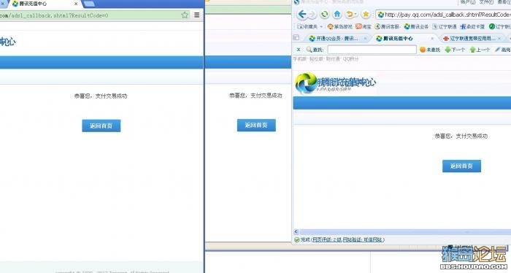Click the undo closed tab icon
Image resolution: width=511 pixels, height=273 pixels.
pyautogui.click(x=350, y=15)
